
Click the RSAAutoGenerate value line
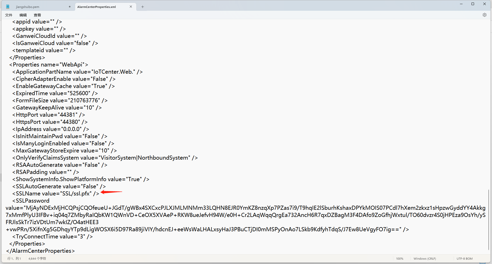pos(60,165)
